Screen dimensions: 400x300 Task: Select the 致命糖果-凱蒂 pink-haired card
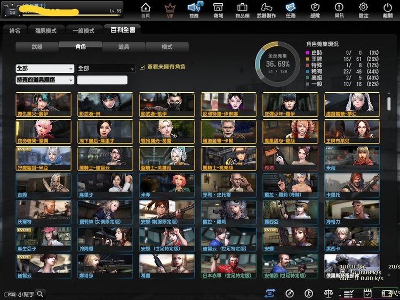click(44, 132)
